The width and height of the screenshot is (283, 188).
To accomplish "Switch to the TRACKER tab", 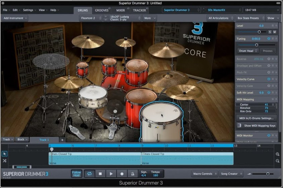I will coord(139,10).
